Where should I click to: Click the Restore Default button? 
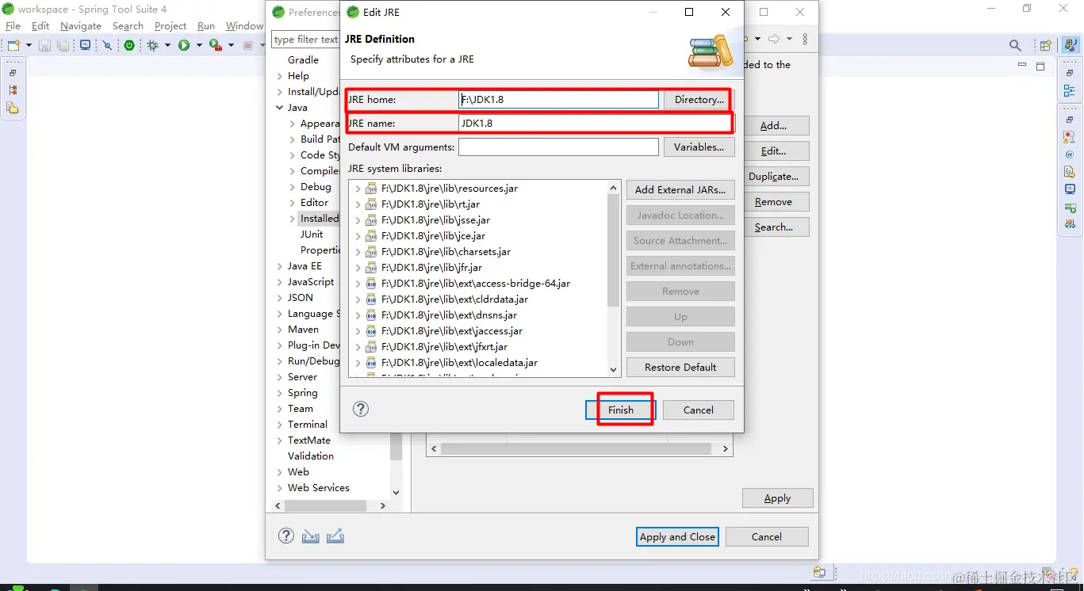click(680, 368)
